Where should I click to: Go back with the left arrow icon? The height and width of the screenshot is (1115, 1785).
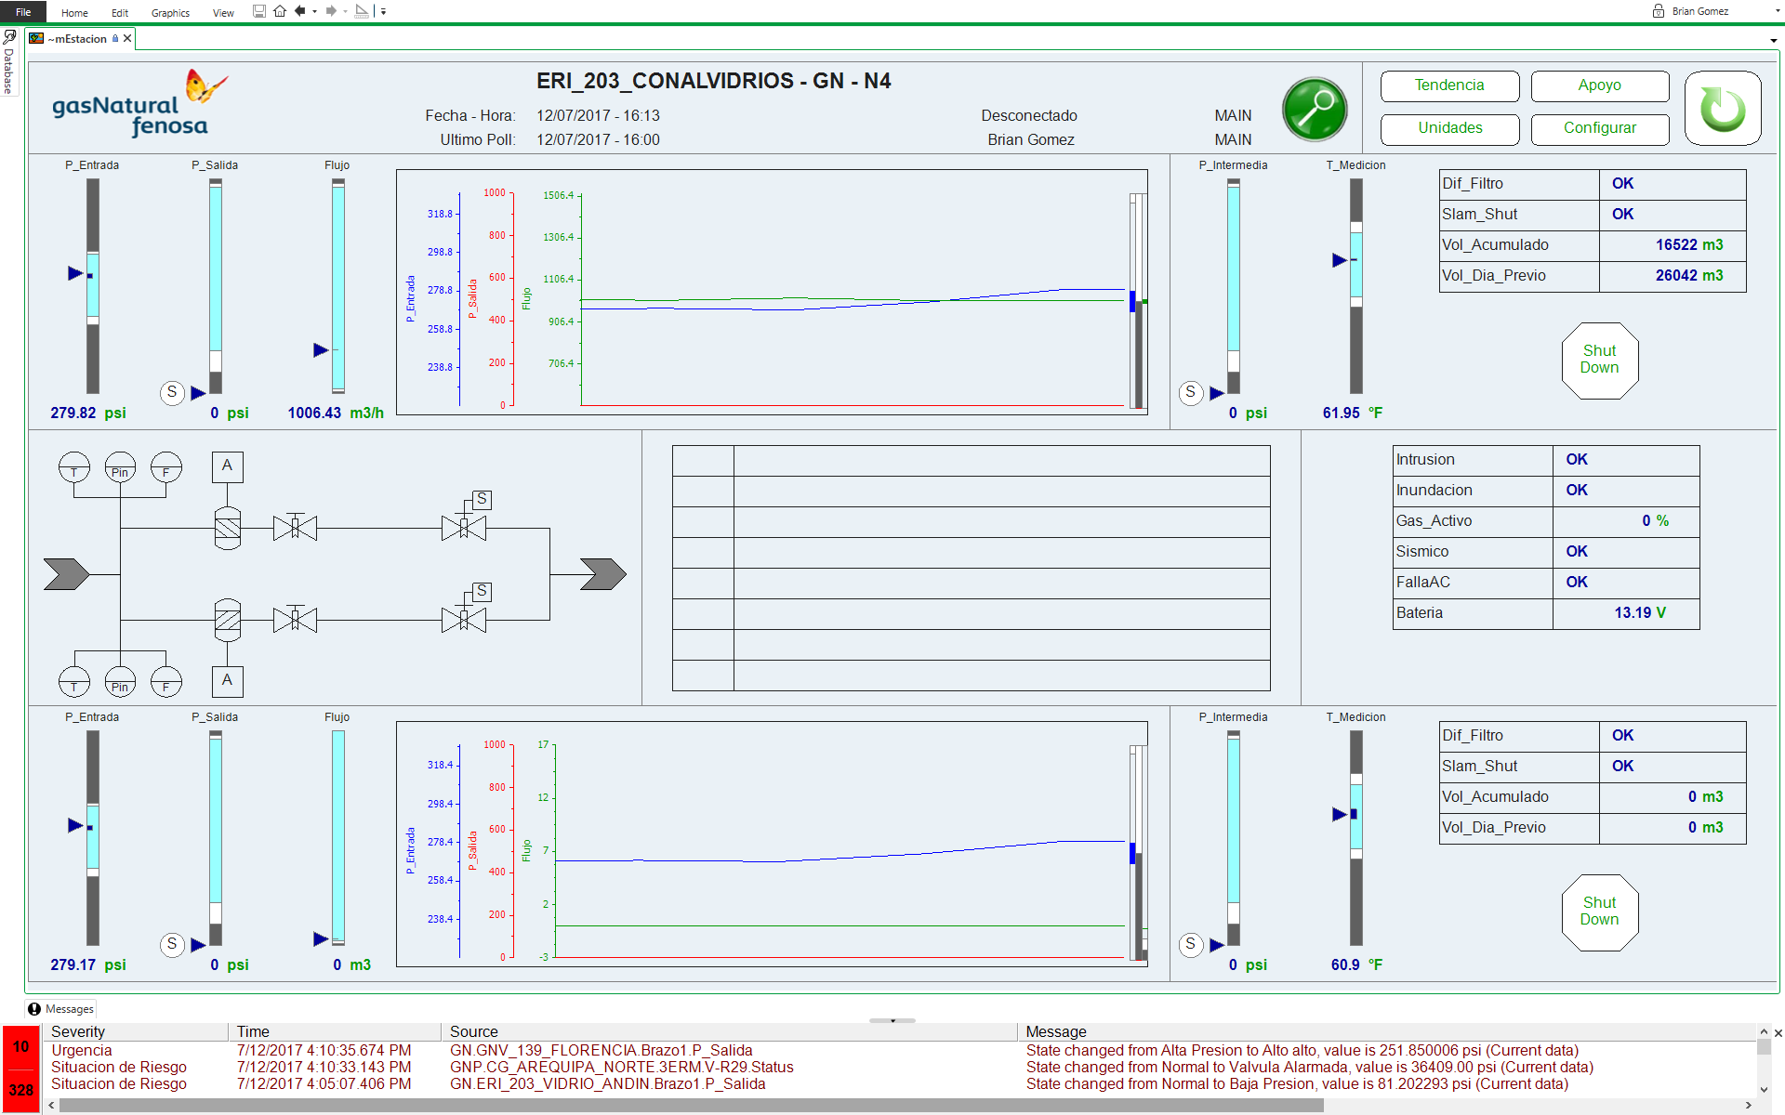pyautogui.click(x=299, y=11)
